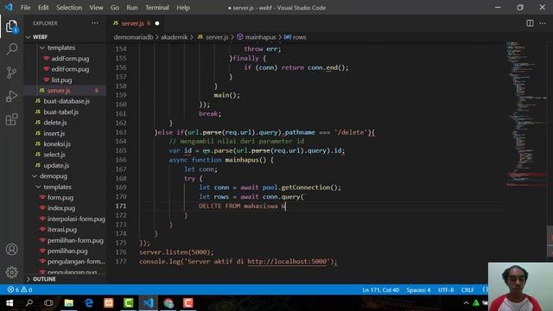Open File Explorer from the taskbar
Viewport: 553px width, 311px height.
pyautogui.click(x=69, y=303)
